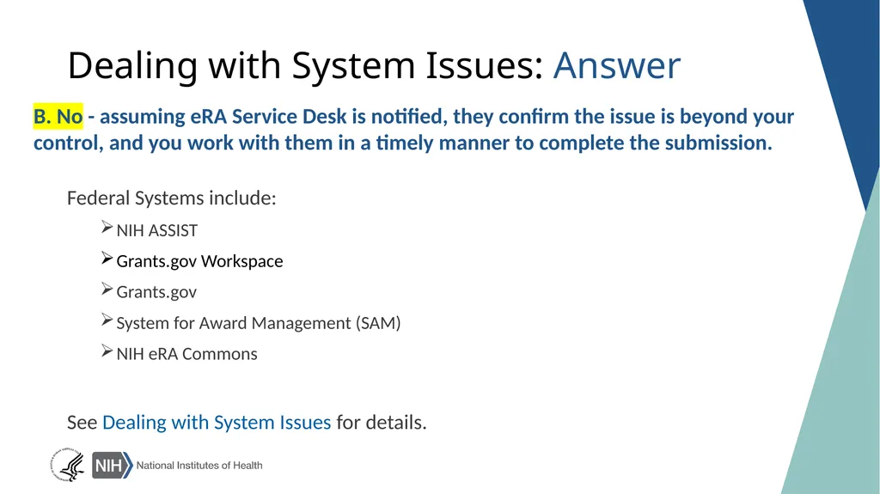Select the NIH eRA Commons list item
The image size is (880, 494).
(186, 354)
